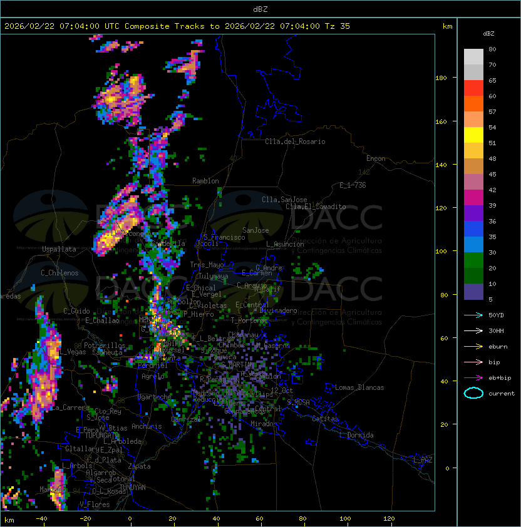This screenshot has height=527, width=521.
Task: Click the 'S_Francisco' map label
Action: [x=224, y=237]
